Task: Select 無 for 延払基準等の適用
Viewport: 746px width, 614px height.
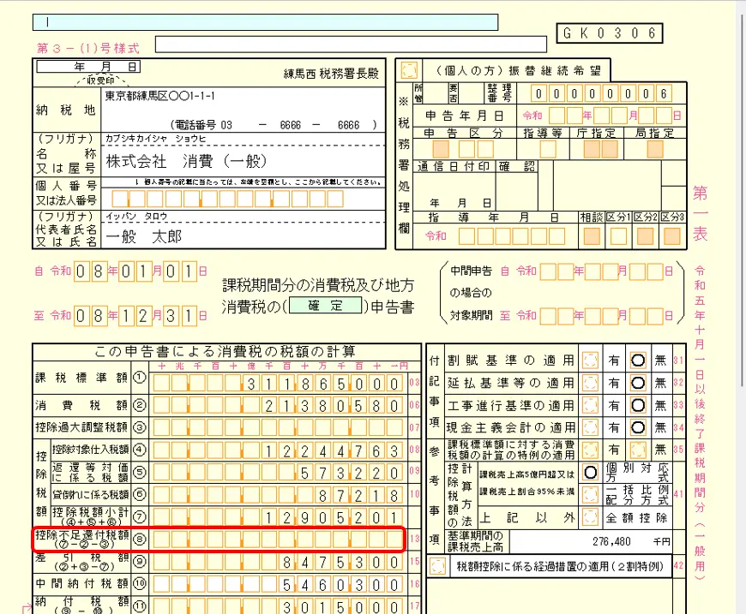Action: pyautogui.click(x=638, y=383)
